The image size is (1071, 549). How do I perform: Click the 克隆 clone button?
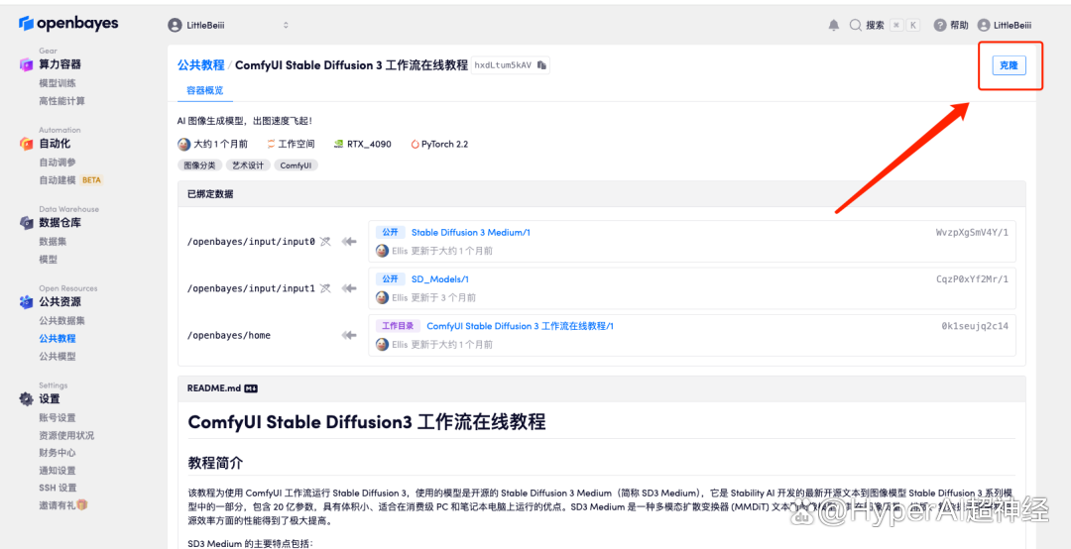tap(1009, 65)
